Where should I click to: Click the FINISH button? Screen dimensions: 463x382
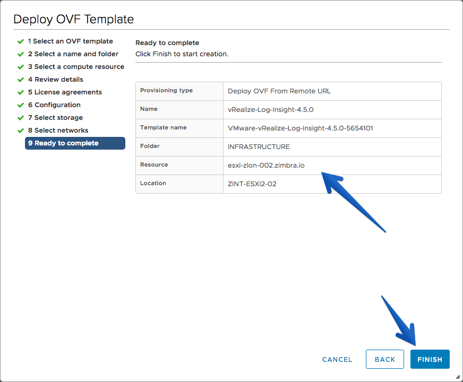tap(430, 359)
